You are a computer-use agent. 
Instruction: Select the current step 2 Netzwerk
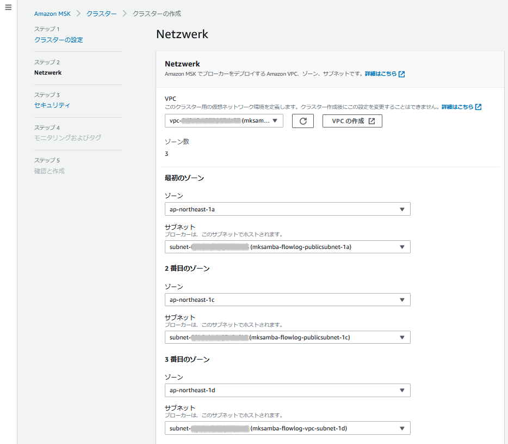coord(48,72)
